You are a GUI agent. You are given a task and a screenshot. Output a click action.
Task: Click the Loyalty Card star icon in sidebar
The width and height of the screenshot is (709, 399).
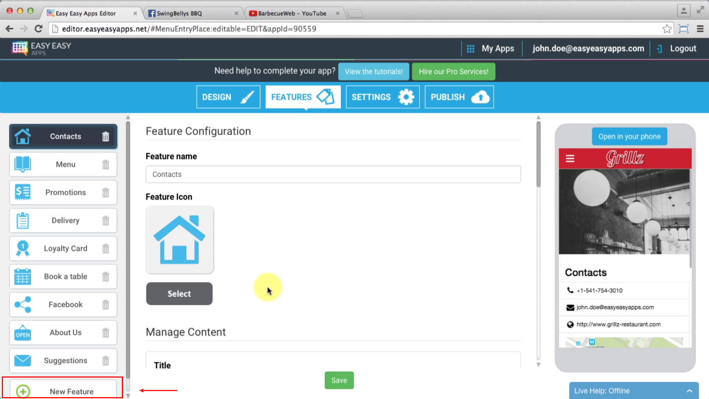pyautogui.click(x=23, y=248)
